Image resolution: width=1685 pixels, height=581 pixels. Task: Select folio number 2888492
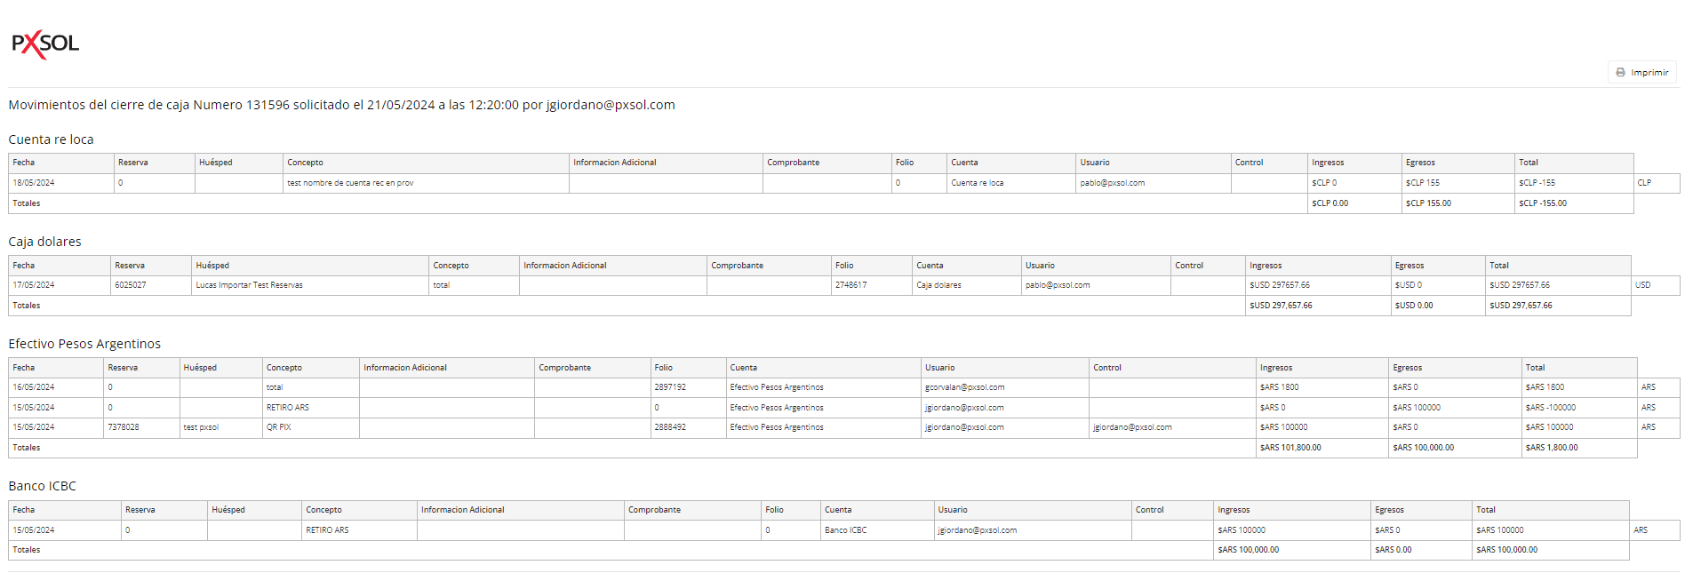tap(670, 427)
